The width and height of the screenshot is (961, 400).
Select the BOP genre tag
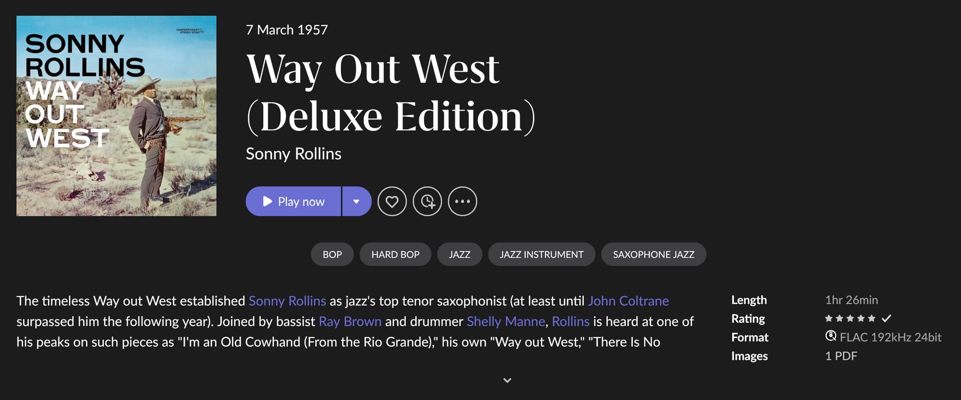[332, 254]
